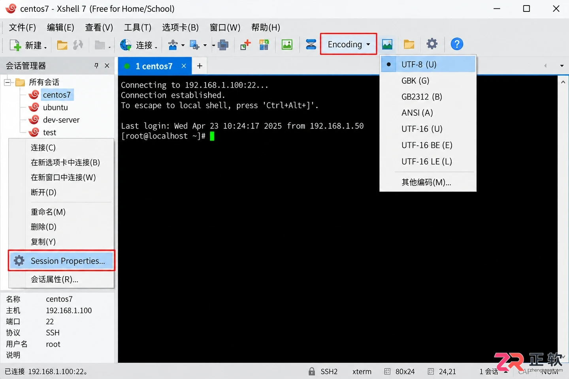Open help via blue question mark icon
This screenshot has height=379, width=569.
(x=457, y=44)
